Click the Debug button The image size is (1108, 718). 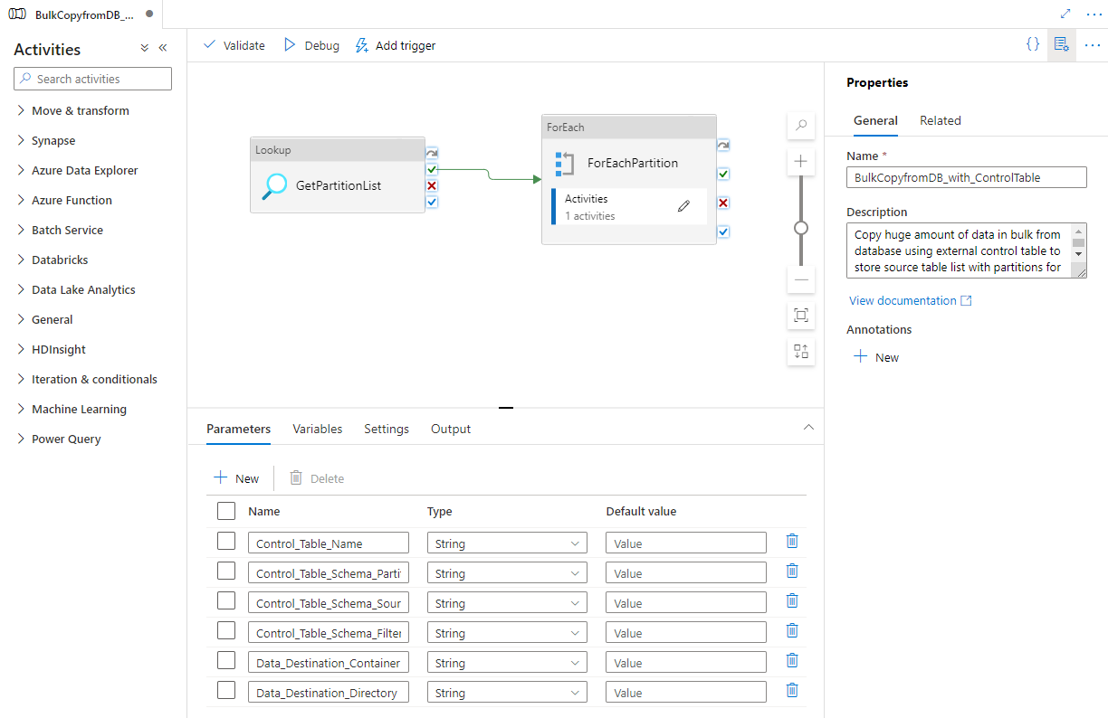pyautogui.click(x=311, y=45)
